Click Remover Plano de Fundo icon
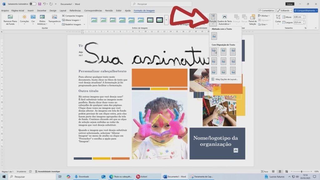 pos(10,17)
